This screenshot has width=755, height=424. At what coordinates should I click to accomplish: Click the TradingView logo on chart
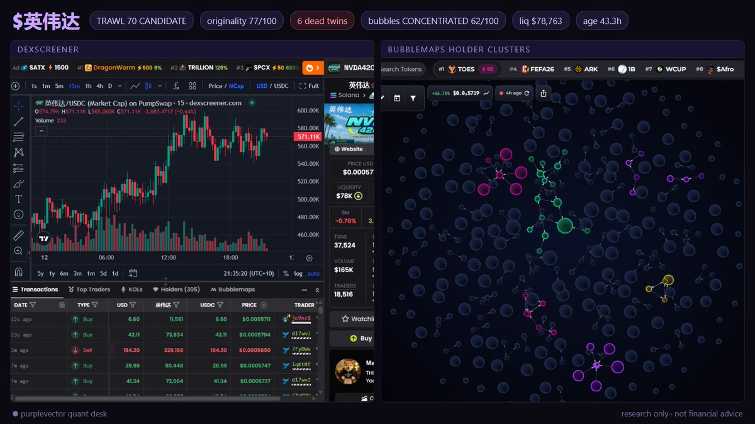point(43,239)
